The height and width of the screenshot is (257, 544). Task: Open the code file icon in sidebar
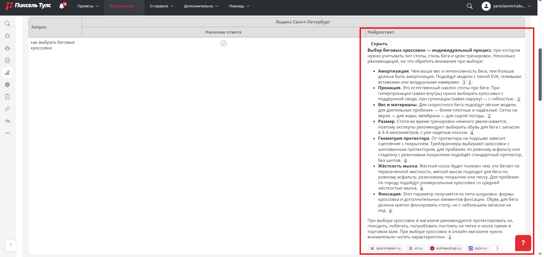[x=8, y=60]
